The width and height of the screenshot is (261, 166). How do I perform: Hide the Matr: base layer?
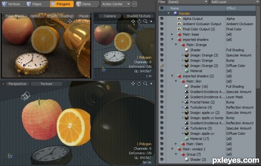click(162, 34)
